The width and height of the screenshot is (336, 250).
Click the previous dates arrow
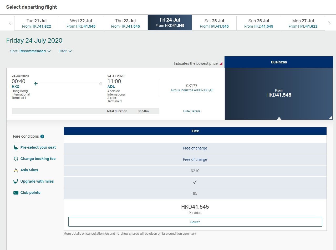click(10, 23)
